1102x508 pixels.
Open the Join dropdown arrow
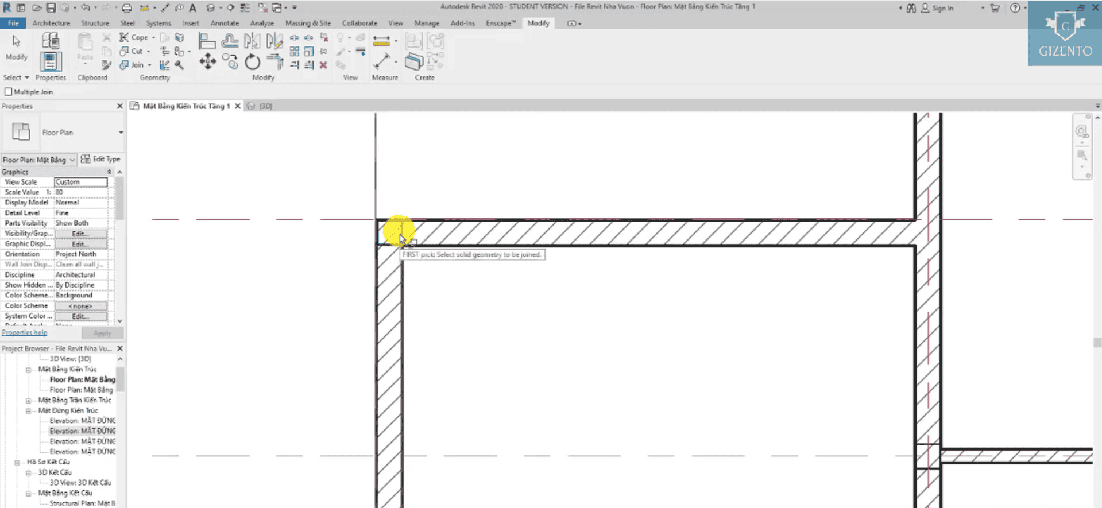(149, 65)
